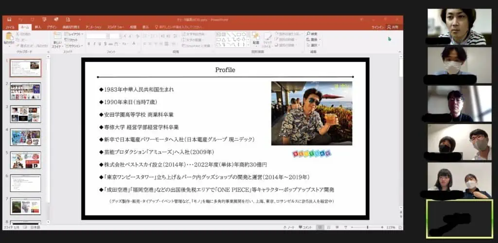Viewport: 498px width, 243px height.
Task: Select slide 2 thumbnail
Action: [x=25, y=91]
